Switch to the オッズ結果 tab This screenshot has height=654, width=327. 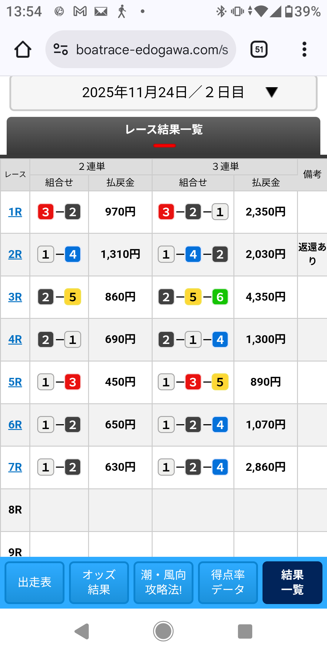(x=99, y=582)
